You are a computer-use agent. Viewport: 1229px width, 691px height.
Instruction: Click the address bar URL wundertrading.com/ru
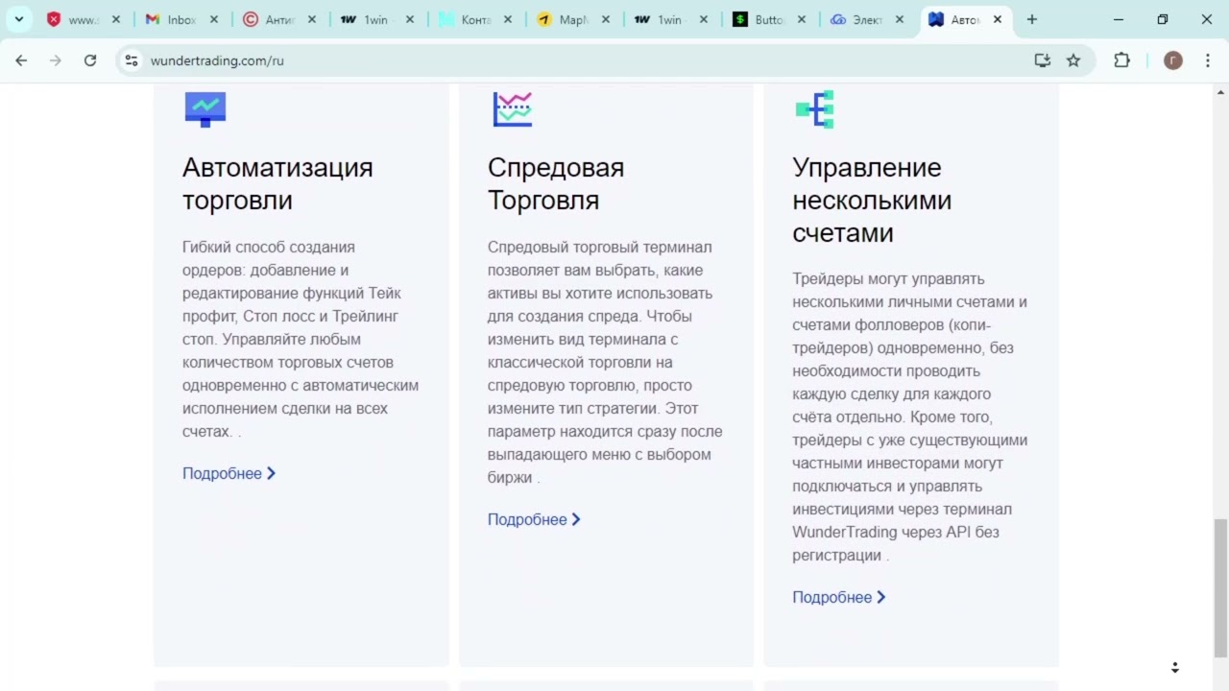(x=217, y=60)
